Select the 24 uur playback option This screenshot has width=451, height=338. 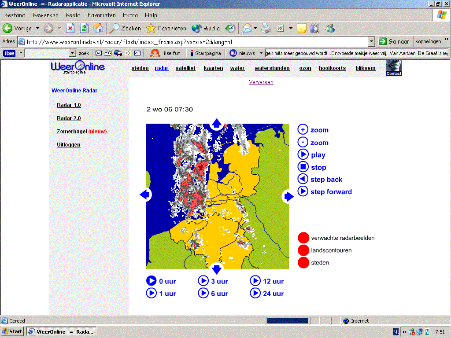click(267, 294)
